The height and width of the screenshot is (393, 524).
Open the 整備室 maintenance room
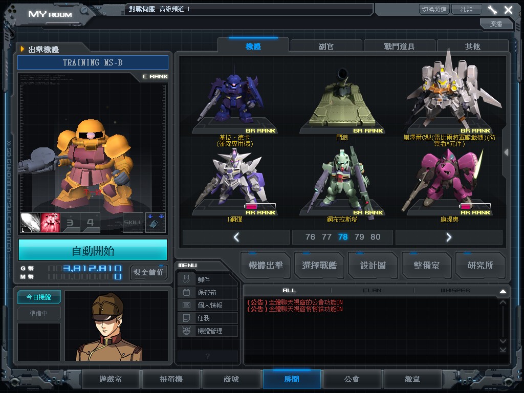click(x=426, y=266)
